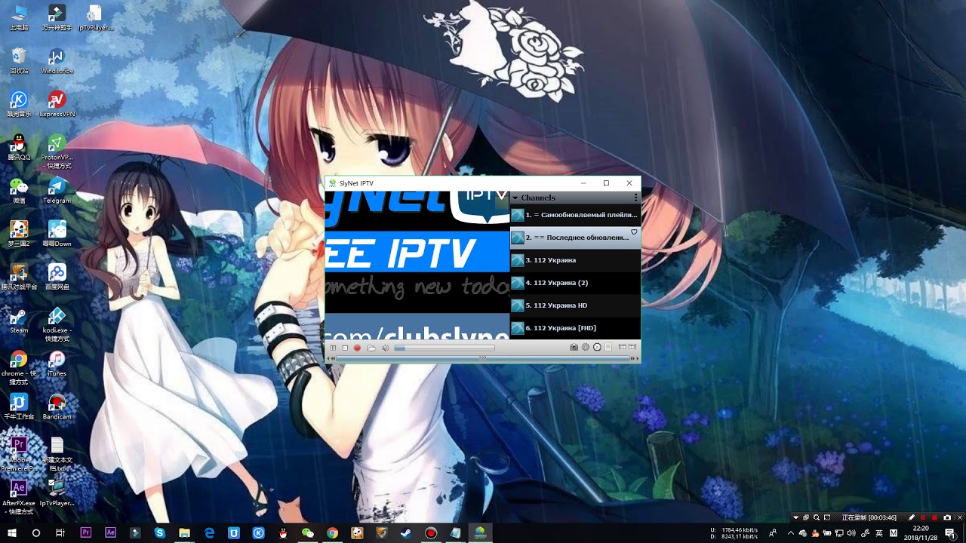Open Bandicam from the taskbar

click(x=431, y=532)
